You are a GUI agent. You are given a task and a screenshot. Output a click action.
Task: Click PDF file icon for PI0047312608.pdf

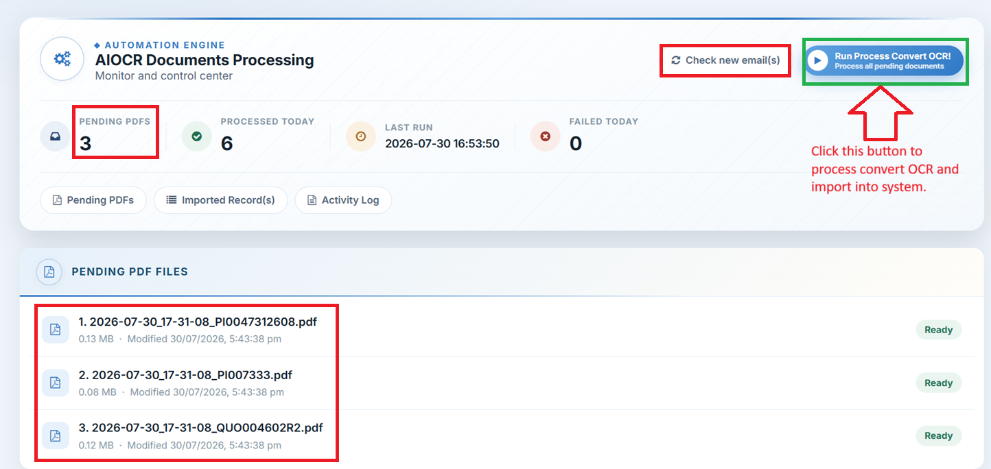pyautogui.click(x=56, y=330)
